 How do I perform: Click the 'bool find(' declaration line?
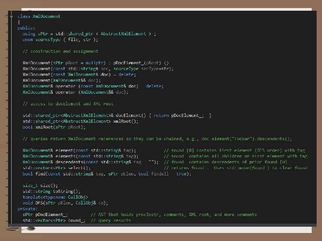point(107,174)
